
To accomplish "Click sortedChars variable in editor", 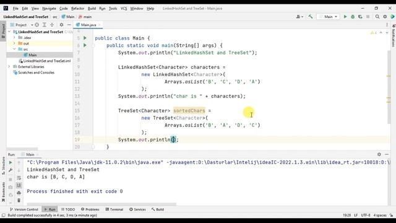I will 189,111.
